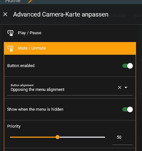Click the gesture icon beside Play / Pause
This screenshot has height=151, width=142.
pos(10,33)
